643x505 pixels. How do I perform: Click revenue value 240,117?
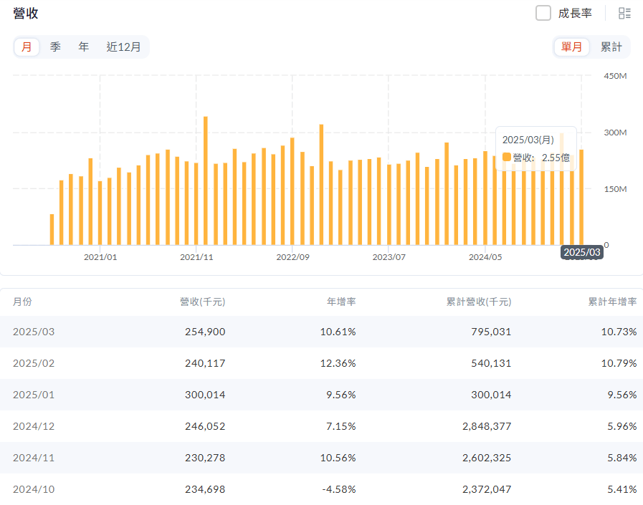[205, 363]
